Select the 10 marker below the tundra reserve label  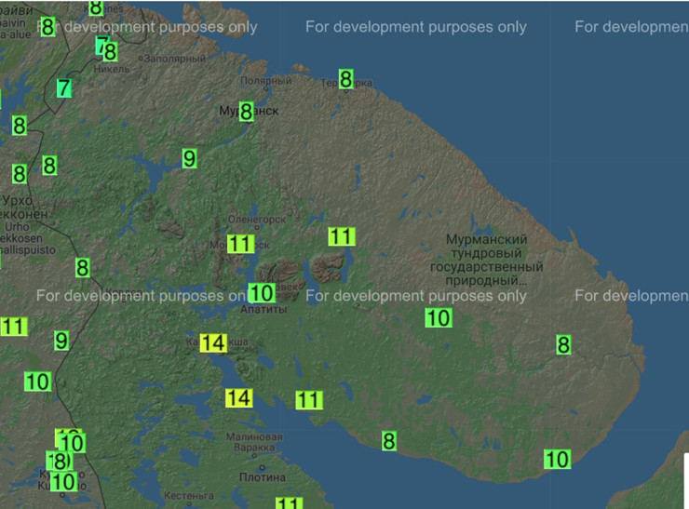[439, 317]
